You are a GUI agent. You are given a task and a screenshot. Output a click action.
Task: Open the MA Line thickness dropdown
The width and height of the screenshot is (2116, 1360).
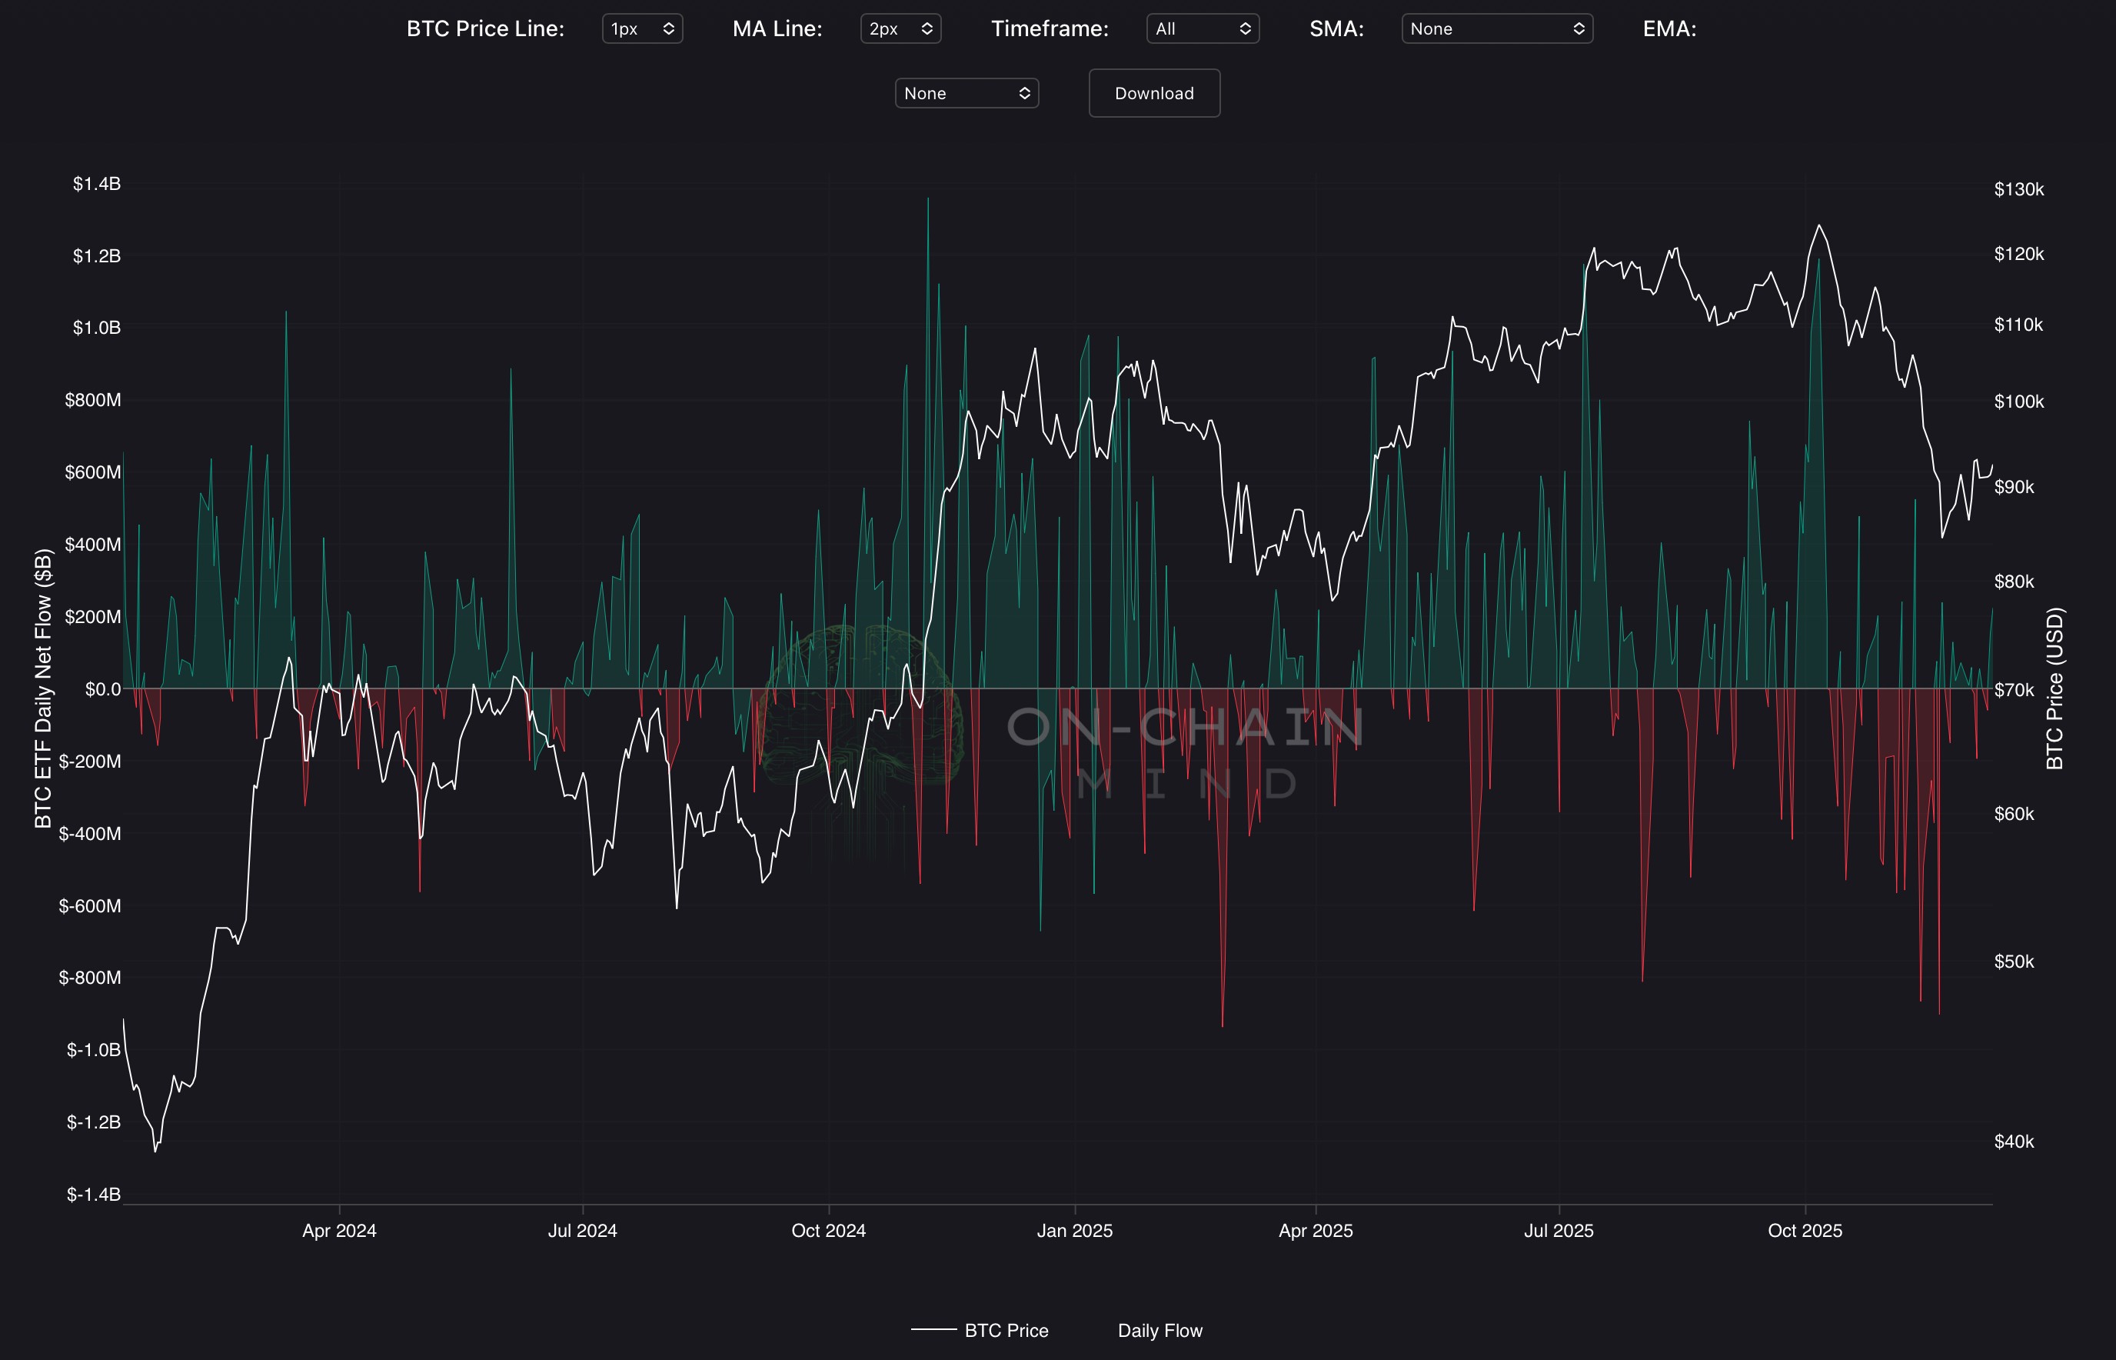tap(900, 28)
